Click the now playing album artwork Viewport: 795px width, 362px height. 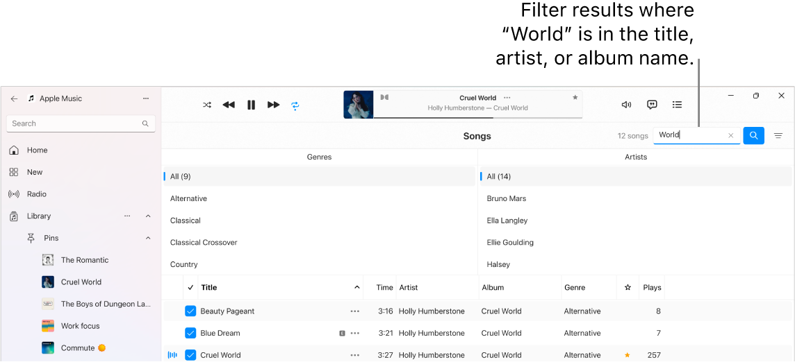tap(359, 105)
